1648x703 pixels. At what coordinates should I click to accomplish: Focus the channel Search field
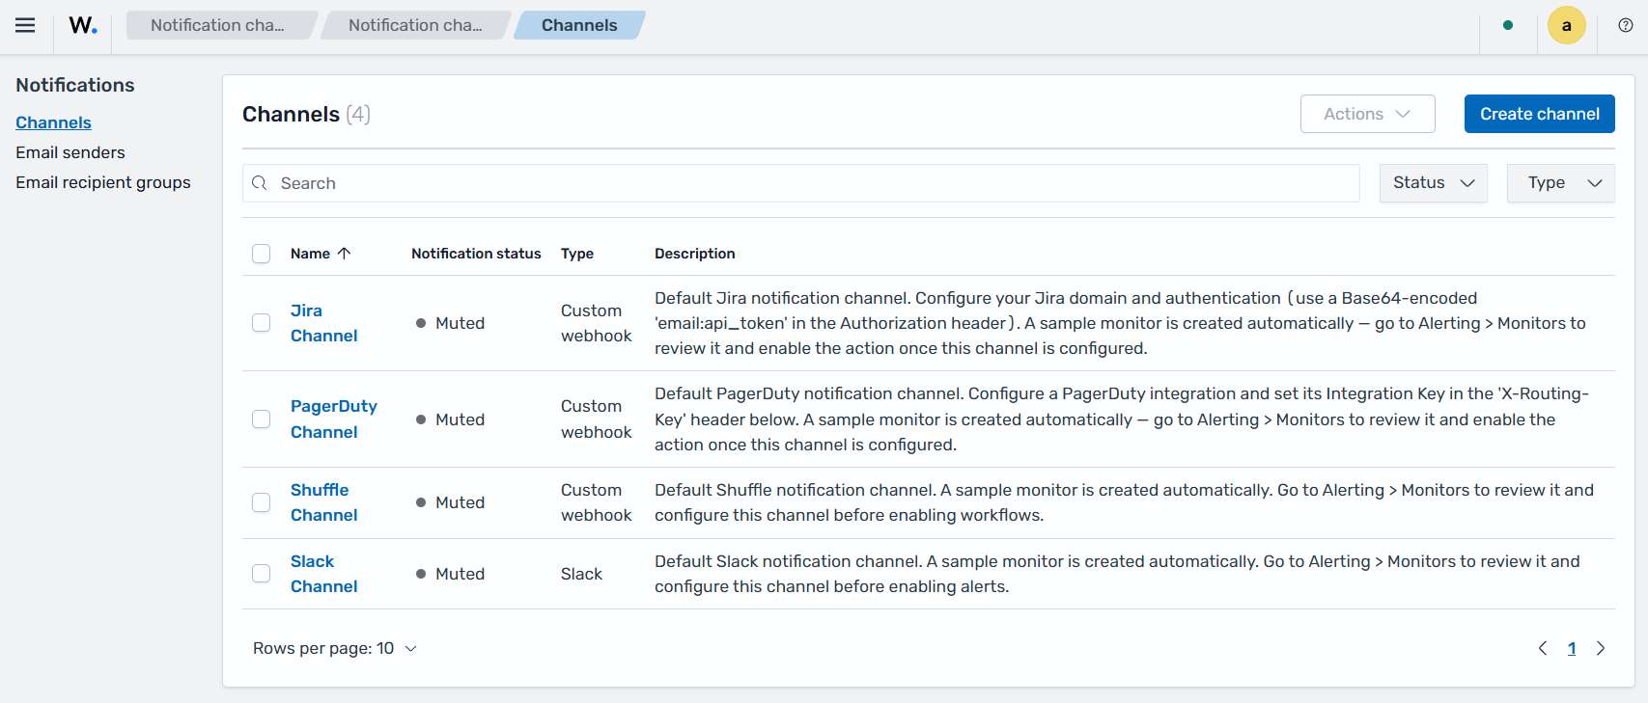[801, 183]
